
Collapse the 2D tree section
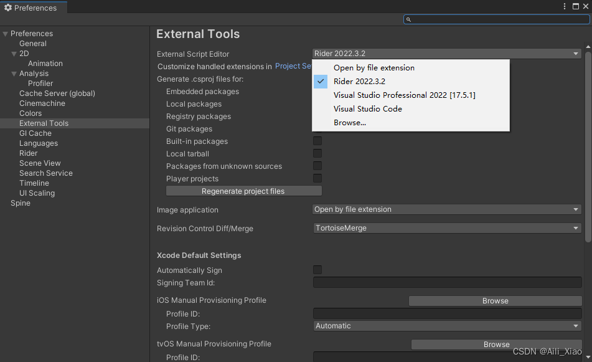click(14, 54)
